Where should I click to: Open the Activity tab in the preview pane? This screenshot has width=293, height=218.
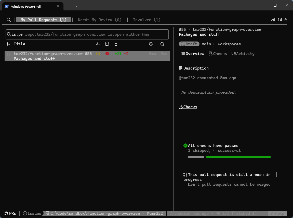[243, 54]
